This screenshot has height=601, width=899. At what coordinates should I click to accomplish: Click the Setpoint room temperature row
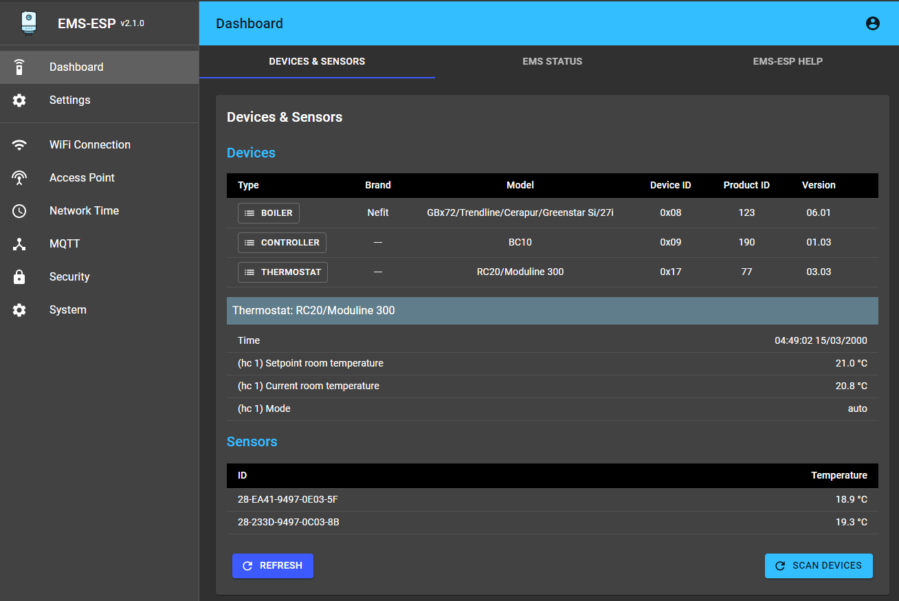click(552, 364)
